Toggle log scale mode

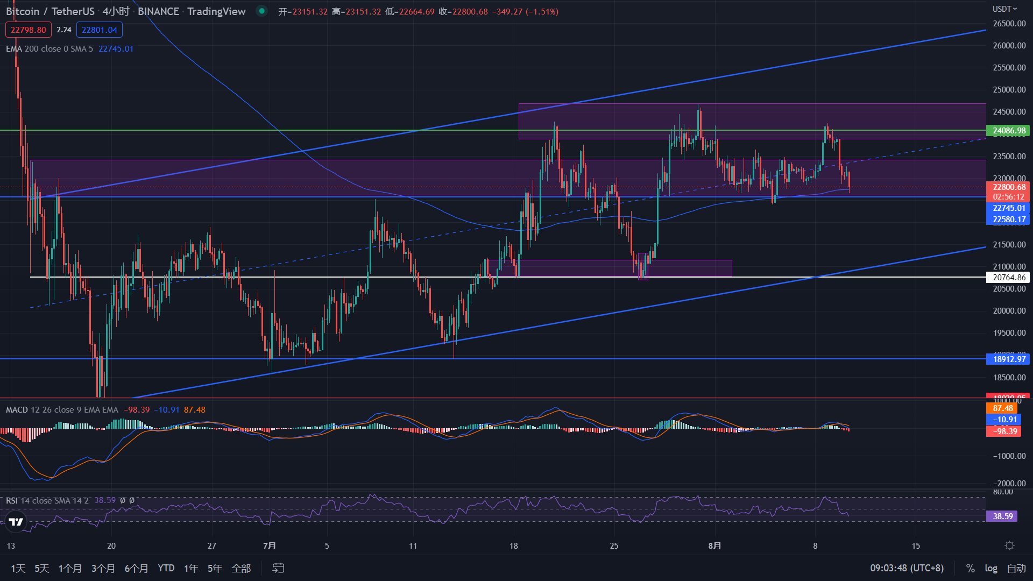click(990, 568)
